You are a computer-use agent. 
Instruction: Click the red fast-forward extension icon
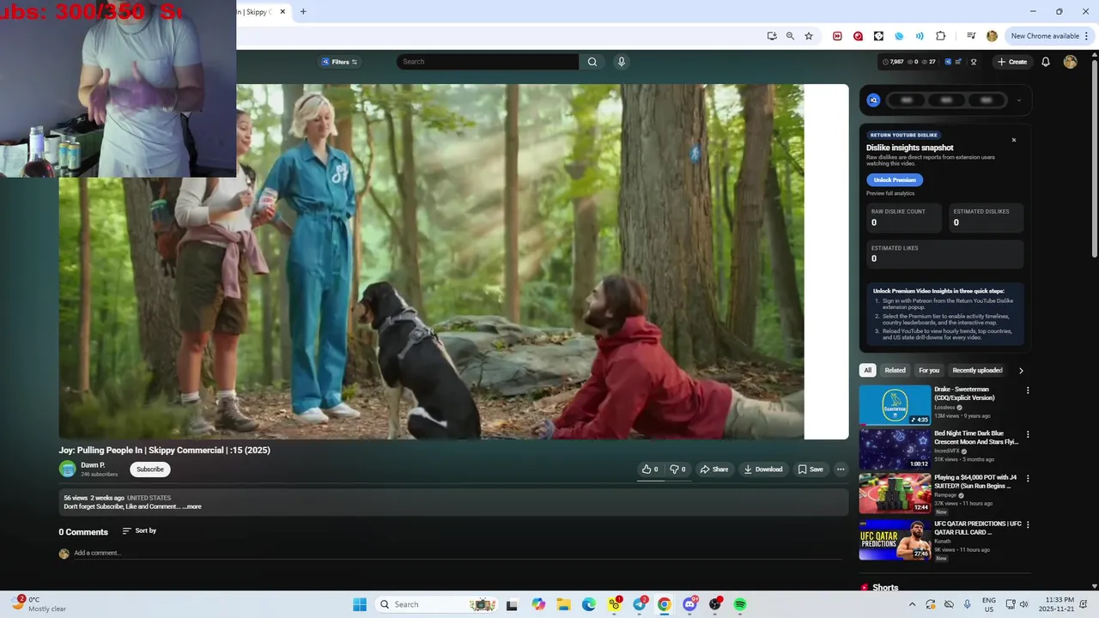(837, 36)
